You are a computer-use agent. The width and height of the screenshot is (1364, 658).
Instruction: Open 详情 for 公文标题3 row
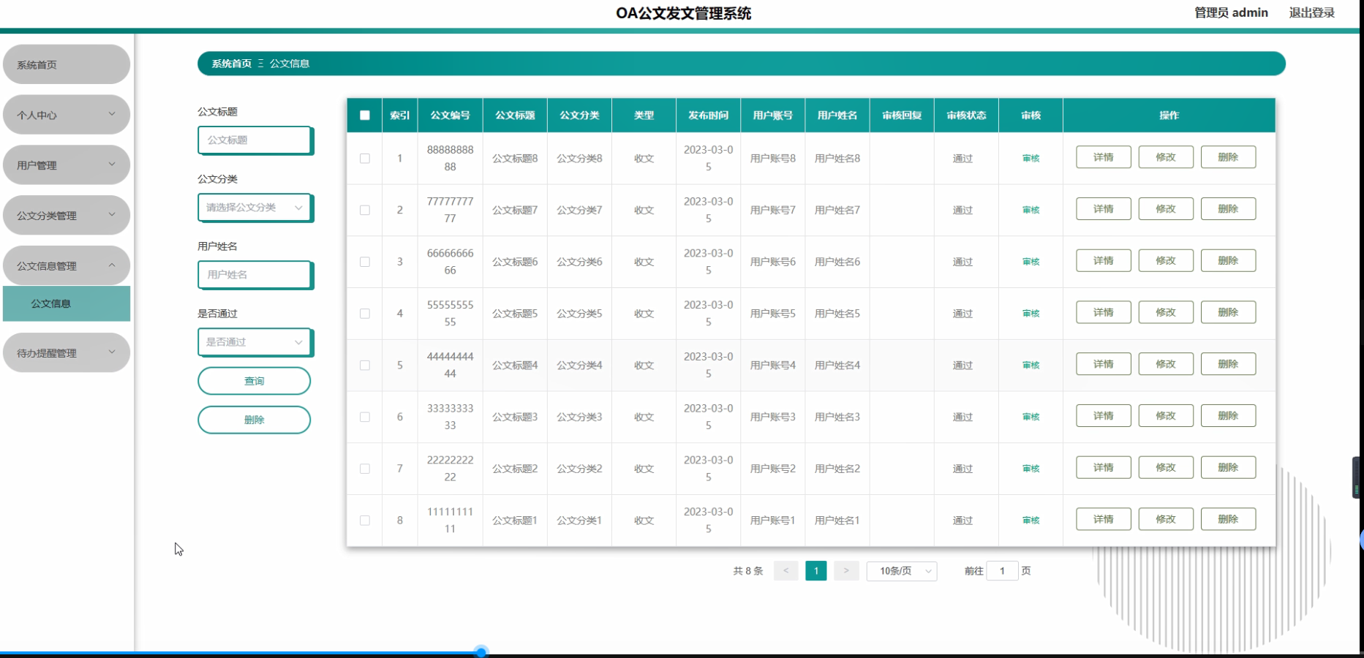point(1104,416)
